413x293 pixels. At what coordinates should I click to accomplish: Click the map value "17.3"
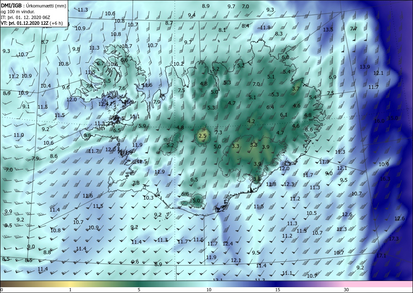point(394,239)
